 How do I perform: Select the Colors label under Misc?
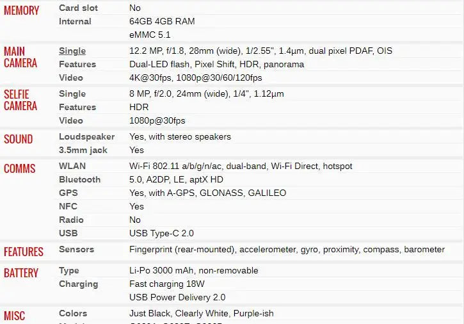(x=73, y=313)
